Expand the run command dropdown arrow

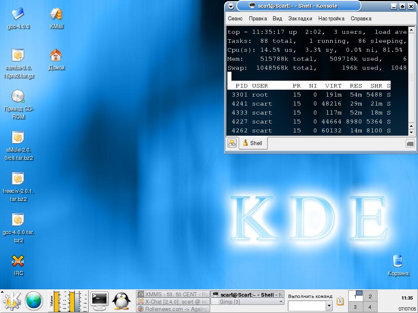click(x=329, y=306)
